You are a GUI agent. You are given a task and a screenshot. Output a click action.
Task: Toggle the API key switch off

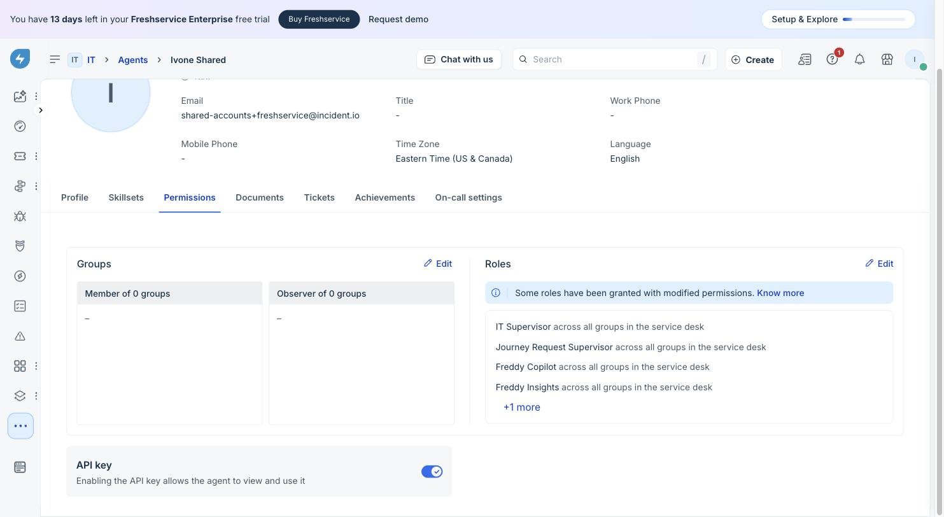432,472
